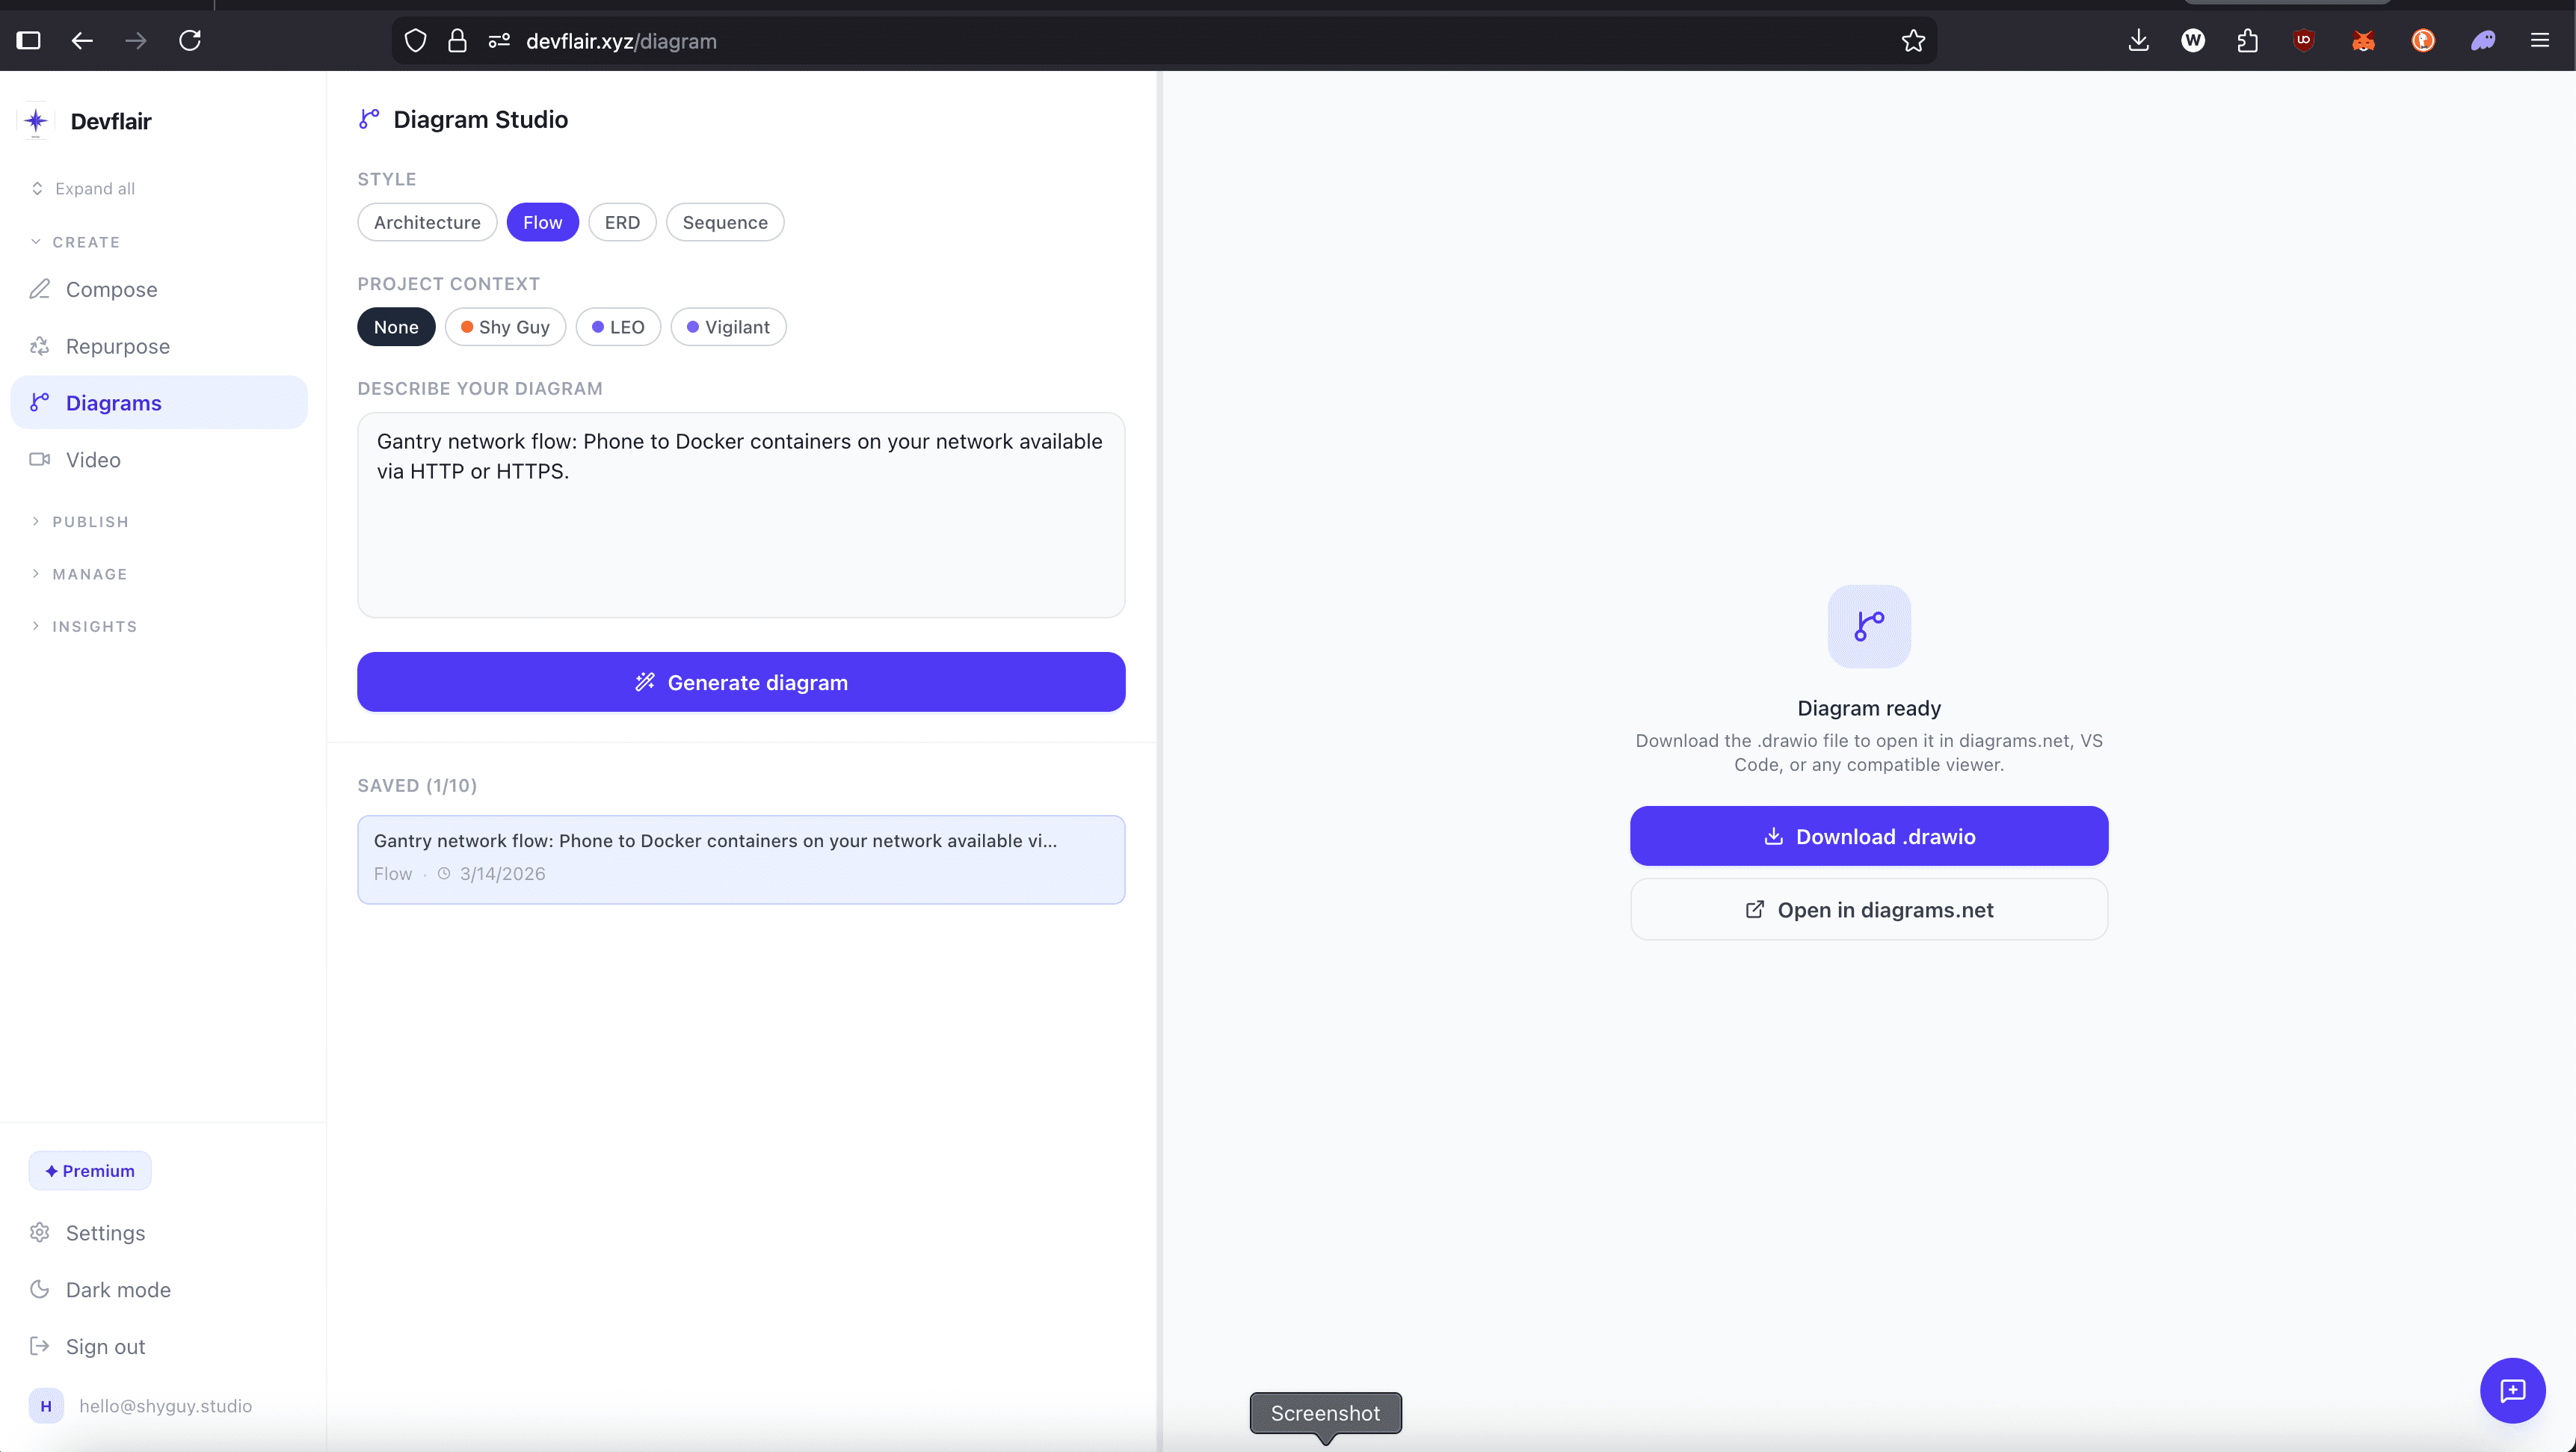The image size is (2576, 1452).
Task: Click Expand all in sidebar
Action: 94,189
